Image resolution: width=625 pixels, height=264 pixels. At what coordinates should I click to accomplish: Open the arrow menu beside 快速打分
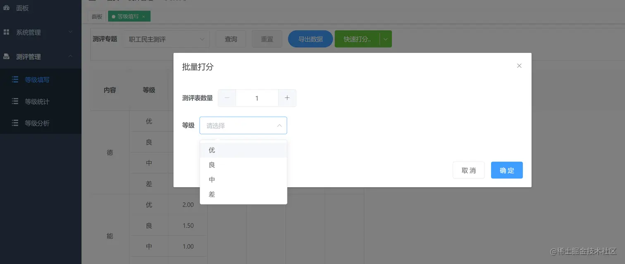pyautogui.click(x=386, y=39)
